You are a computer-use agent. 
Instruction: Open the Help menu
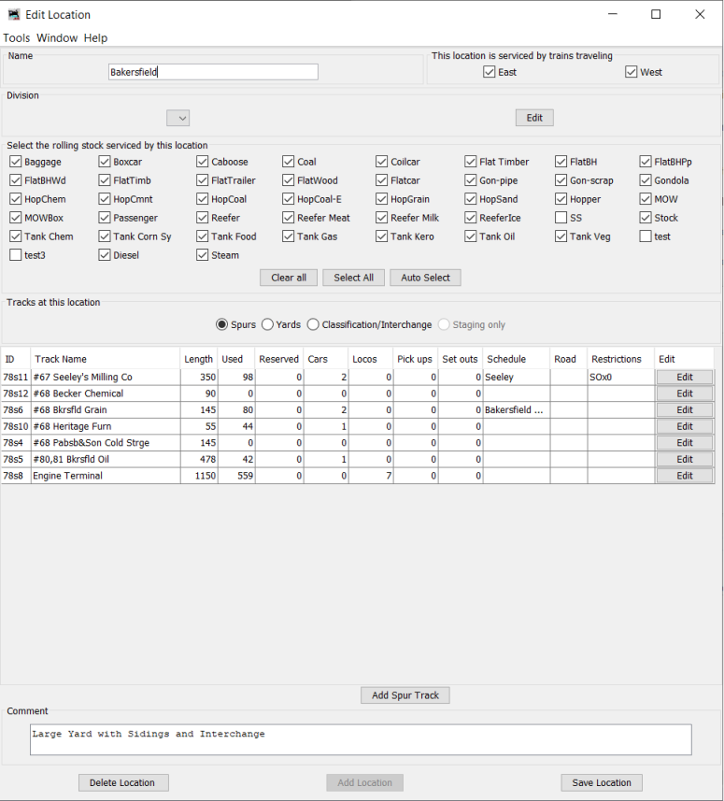(95, 38)
